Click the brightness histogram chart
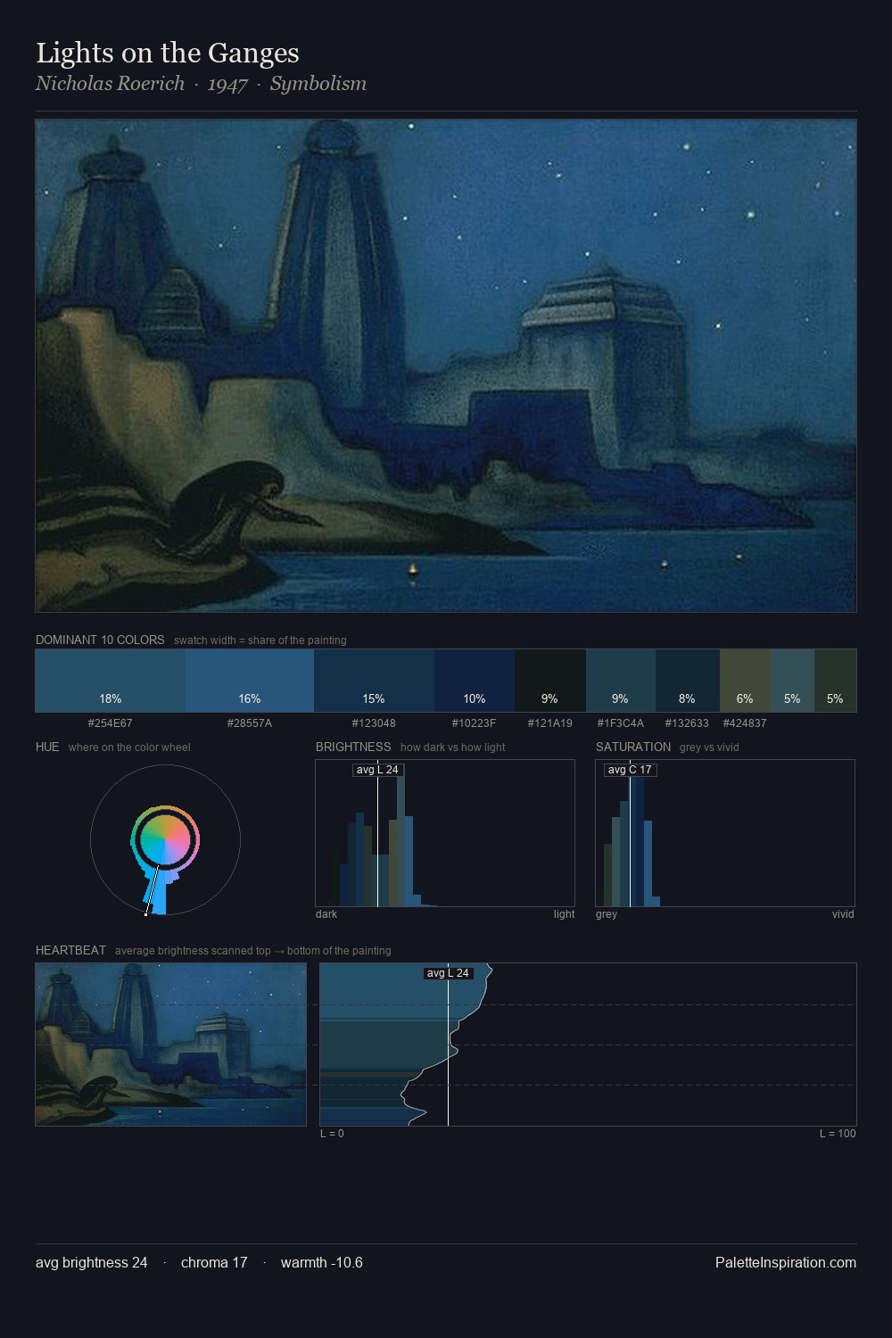The height and width of the screenshot is (1338, 892). click(x=445, y=833)
